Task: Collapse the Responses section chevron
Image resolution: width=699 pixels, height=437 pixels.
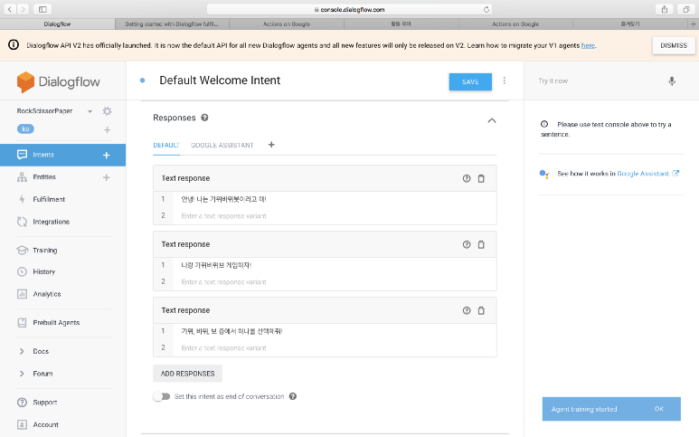Action: 491,119
